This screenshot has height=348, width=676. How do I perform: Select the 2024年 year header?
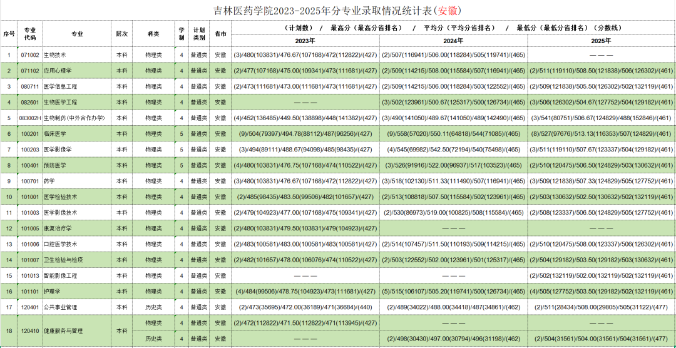pyautogui.click(x=453, y=41)
